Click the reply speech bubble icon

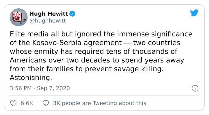click(46, 103)
